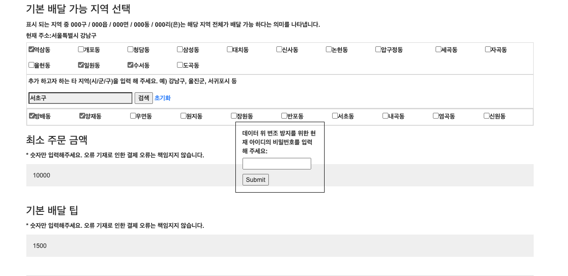Deselect the 양재동 checkbox
Image resolution: width=568 pixels, height=276 pixels.
click(82, 116)
